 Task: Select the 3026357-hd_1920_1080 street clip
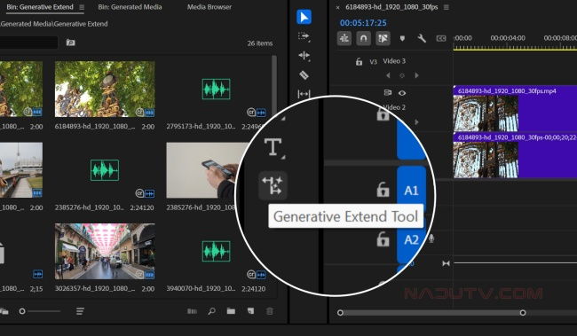[x=105, y=252]
